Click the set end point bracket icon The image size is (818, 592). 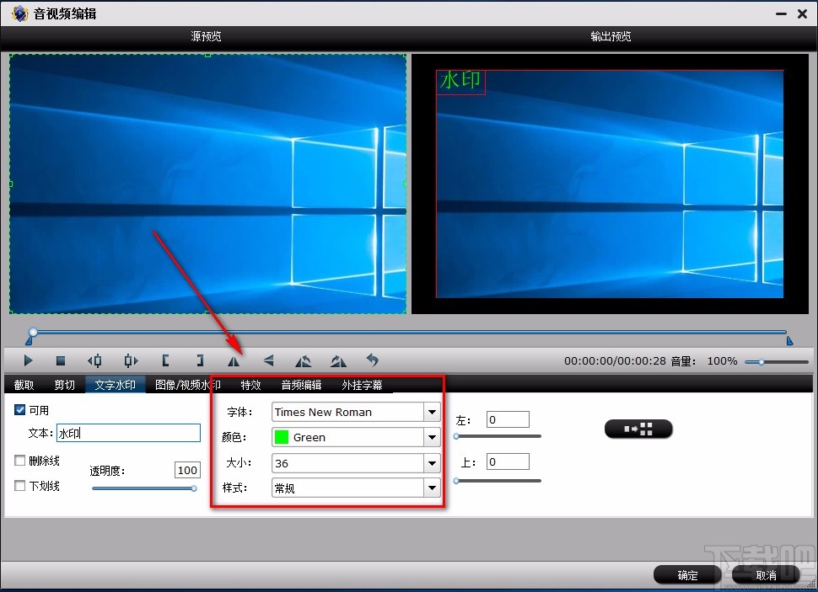pos(200,360)
